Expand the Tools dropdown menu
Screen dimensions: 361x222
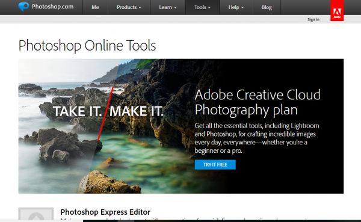202,7
